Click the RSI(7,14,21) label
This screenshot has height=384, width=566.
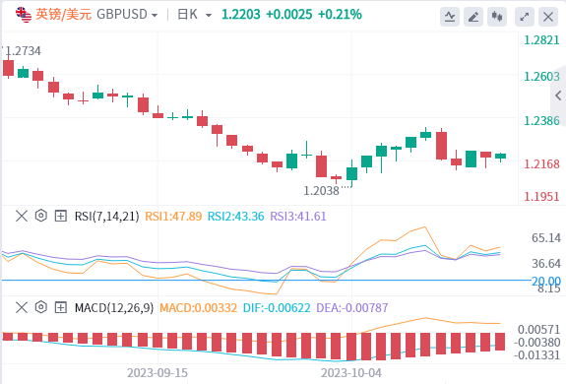pyautogui.click(x=107, y=217)
